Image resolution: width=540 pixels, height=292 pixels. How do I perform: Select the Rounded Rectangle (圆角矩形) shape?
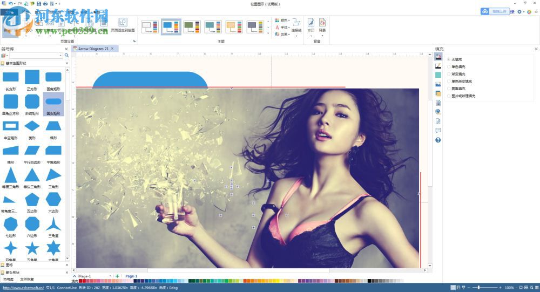point(53,77)
